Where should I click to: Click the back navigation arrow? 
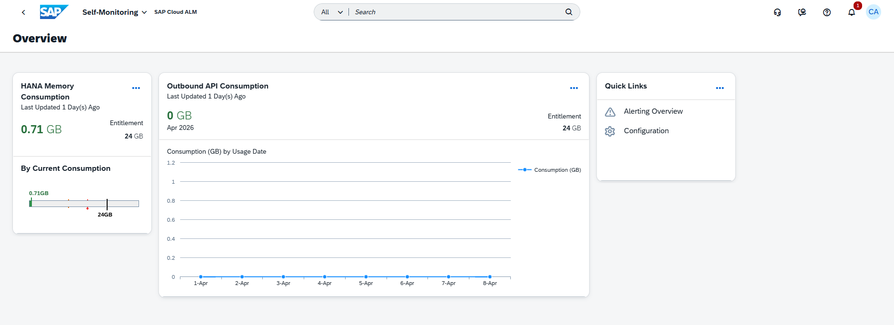click(x=23, y=12)
